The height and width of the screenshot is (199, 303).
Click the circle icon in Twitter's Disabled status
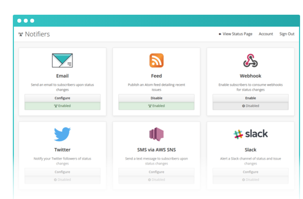click(x=55, y=180)
